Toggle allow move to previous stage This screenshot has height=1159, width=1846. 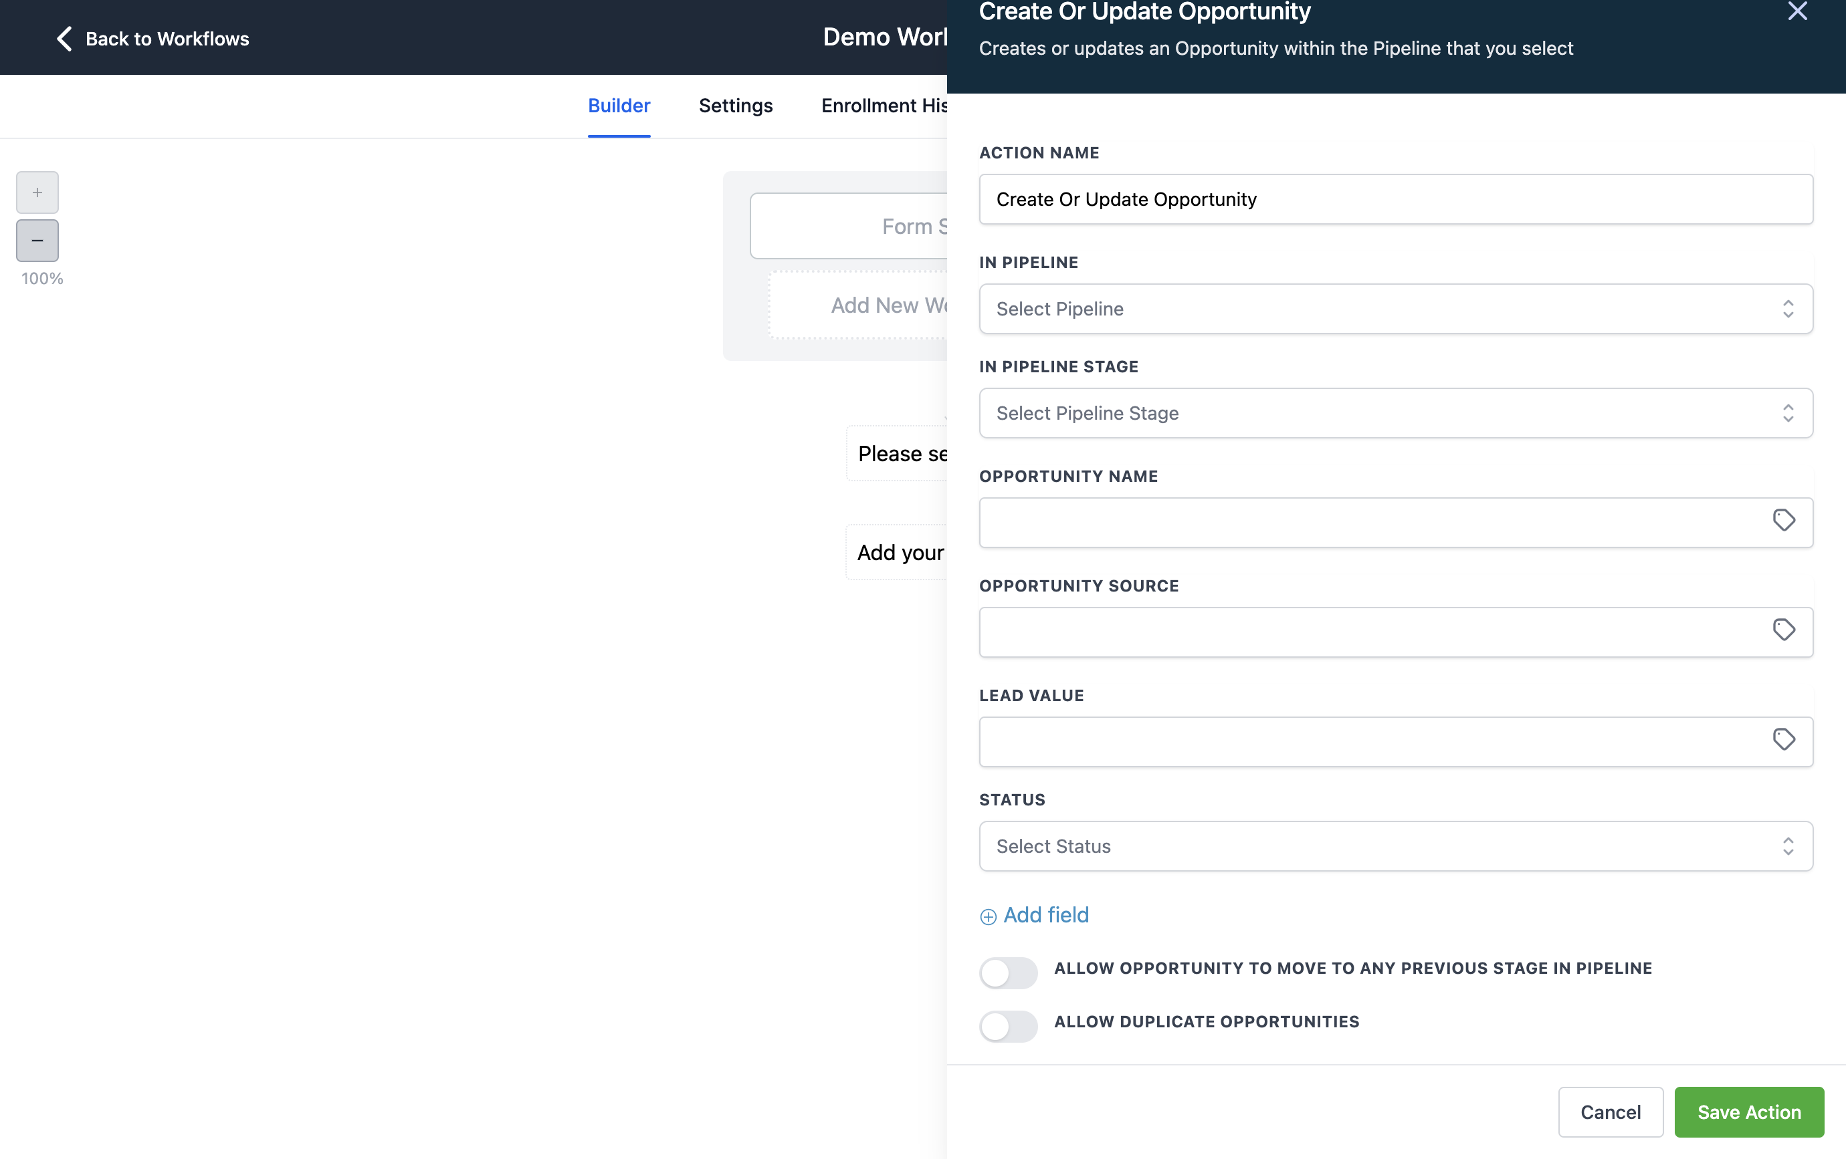[x=1008, y=973]
